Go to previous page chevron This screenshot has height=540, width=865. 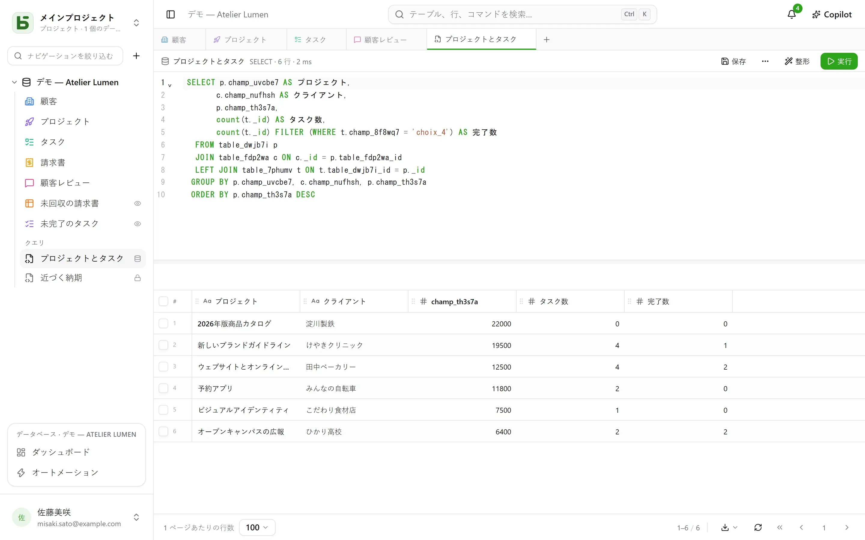pyautogui.click(x=801, y=527)
